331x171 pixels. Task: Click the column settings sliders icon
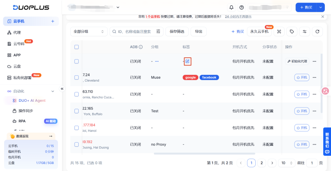(305, 32)
